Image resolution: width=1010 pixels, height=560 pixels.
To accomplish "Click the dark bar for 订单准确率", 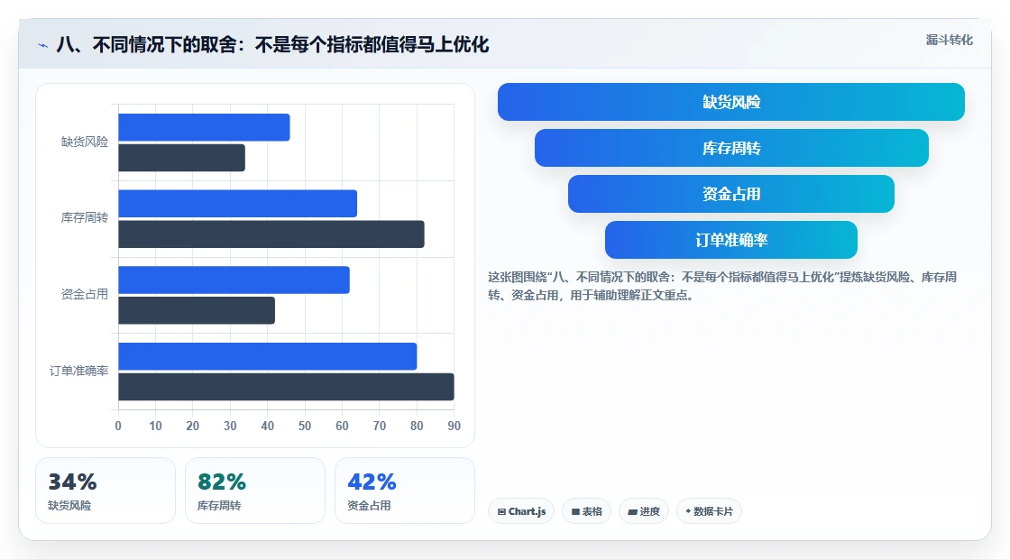I will click(286, 387).
